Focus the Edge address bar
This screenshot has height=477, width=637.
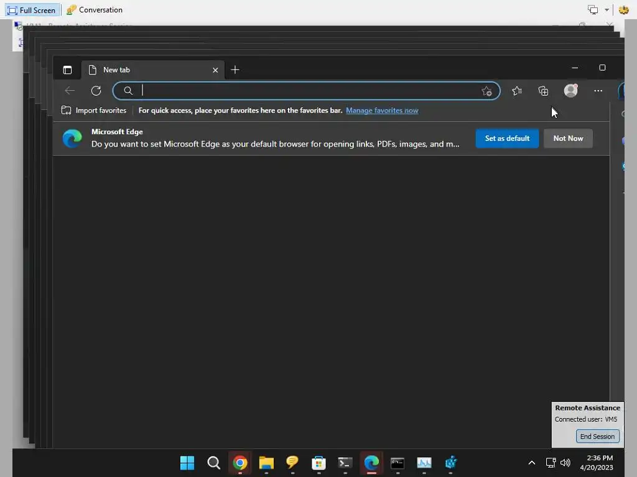(306, 91)
